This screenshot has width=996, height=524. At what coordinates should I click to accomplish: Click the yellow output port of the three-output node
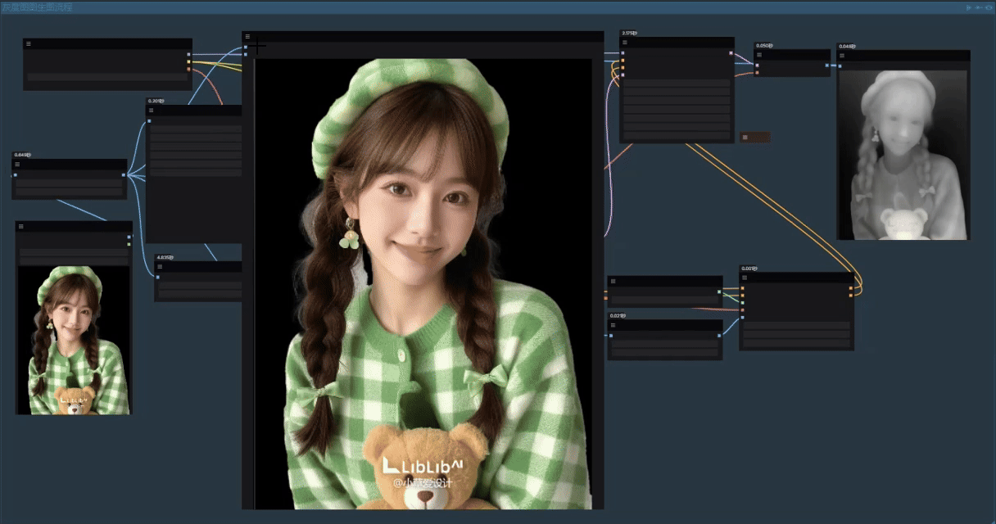coord(189,61)
